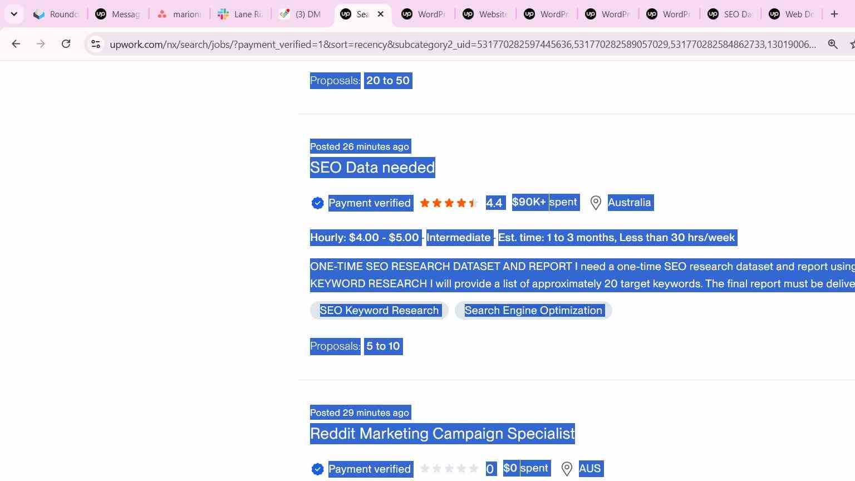Click the browser back arrow

(16, 44)
